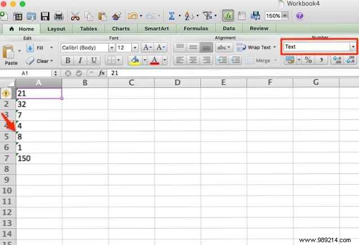Open the Data tab
The height and width of the screenshot is (245, 359).
(x=229, y=29)
